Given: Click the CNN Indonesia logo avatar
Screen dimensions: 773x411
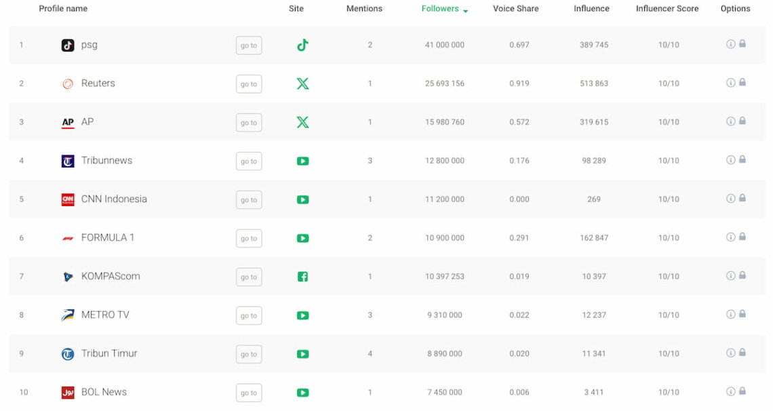Looking at the screenshot, I should click(x=68, y=199).
